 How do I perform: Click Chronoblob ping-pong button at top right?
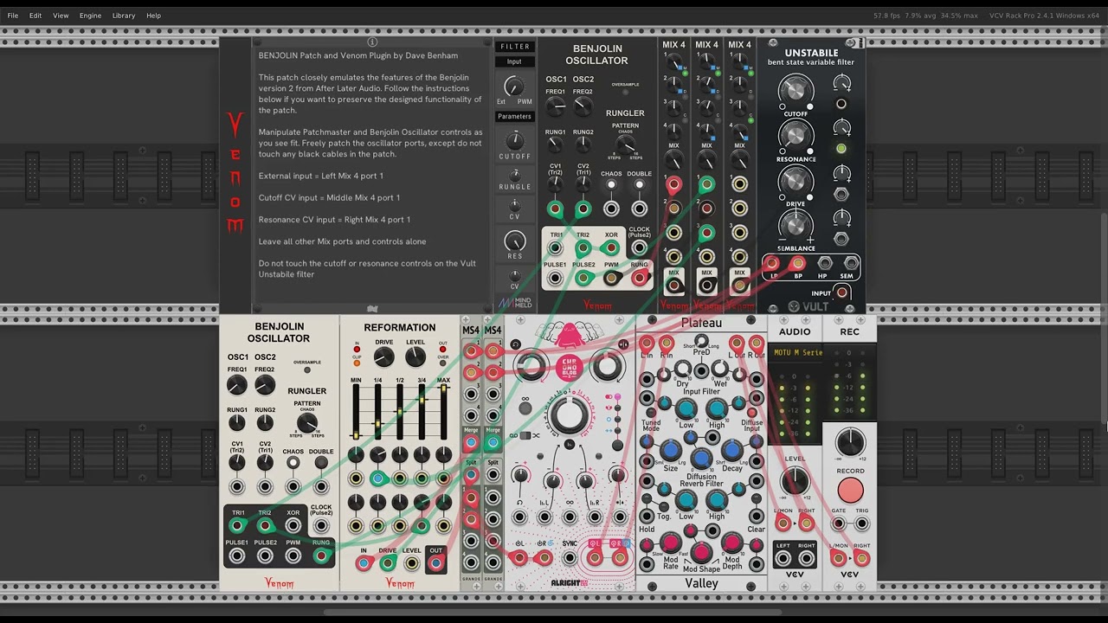click(x=622, y=344)
